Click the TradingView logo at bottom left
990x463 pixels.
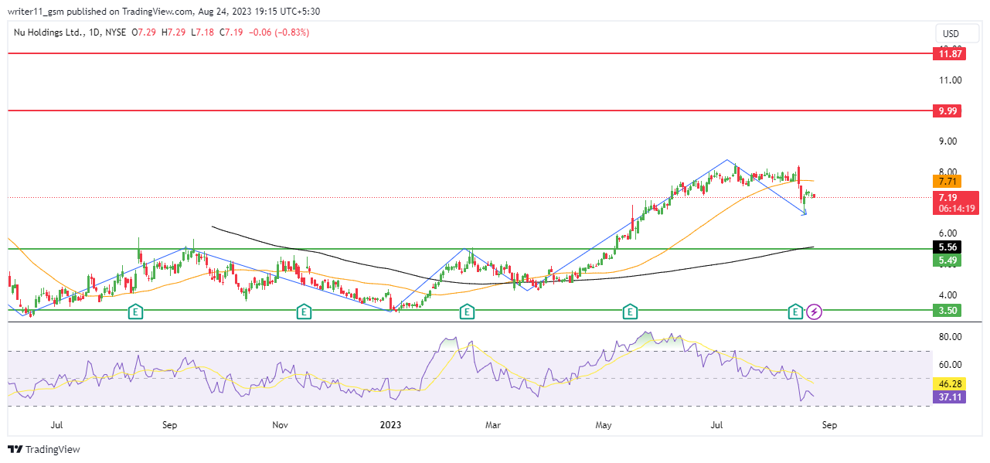[x=44, y=449]
